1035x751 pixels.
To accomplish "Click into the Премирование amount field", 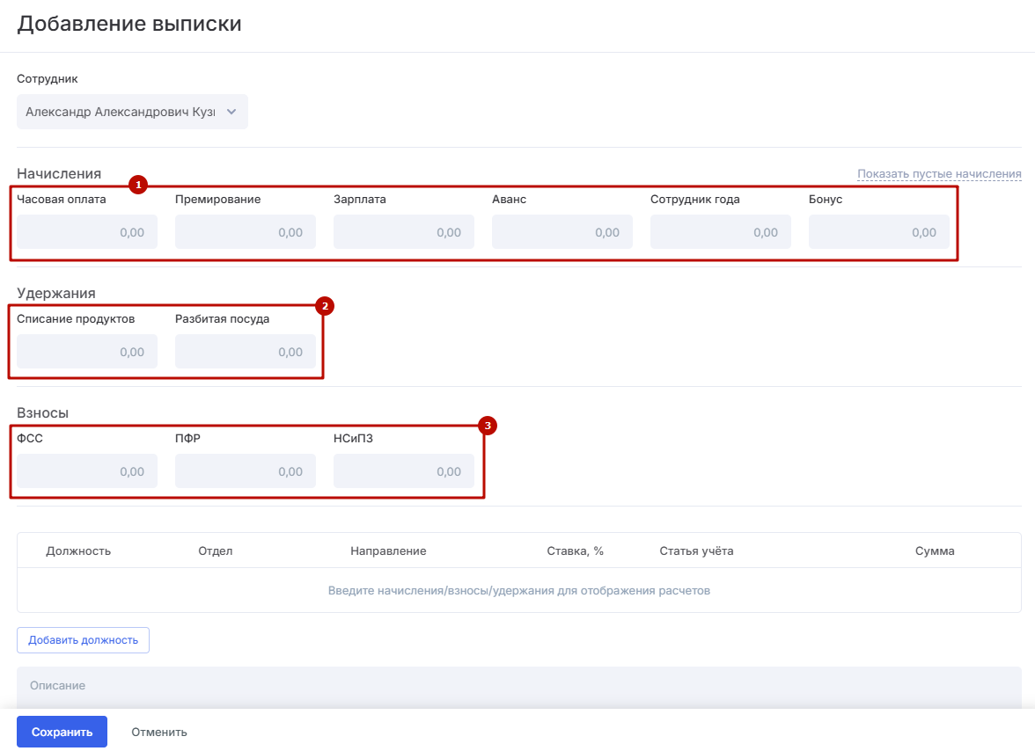I will click(x=246, y=232).
